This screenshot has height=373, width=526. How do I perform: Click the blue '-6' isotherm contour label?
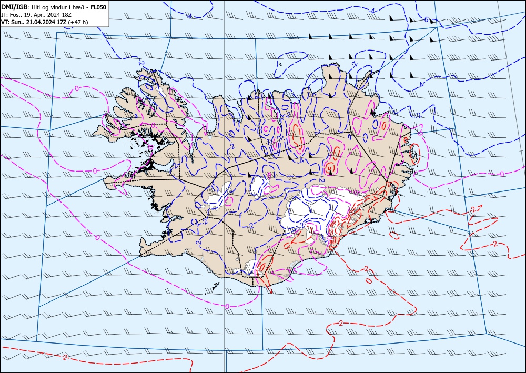(426, 20)
